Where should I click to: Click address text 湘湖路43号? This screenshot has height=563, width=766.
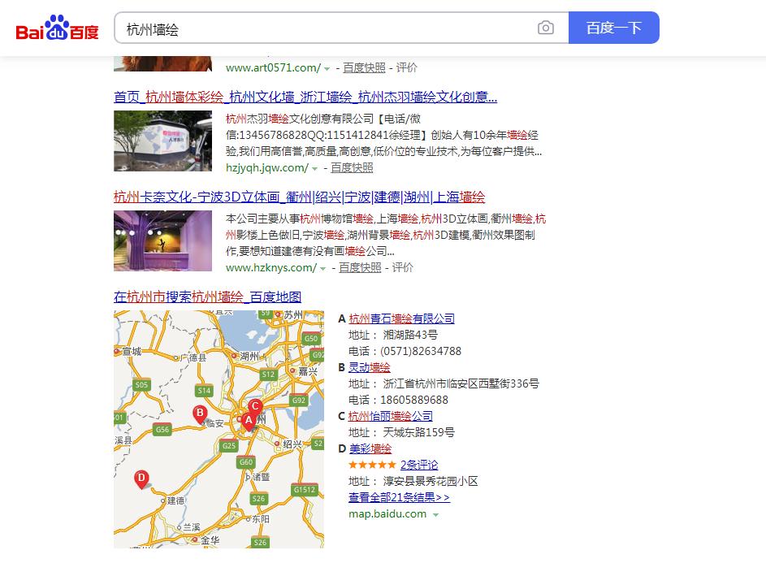(410, 335)
